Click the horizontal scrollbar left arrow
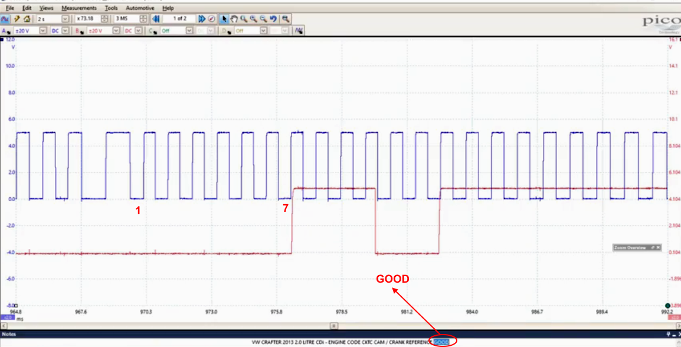The height and width of the screenshot is (347, 681). click(4, 326)
